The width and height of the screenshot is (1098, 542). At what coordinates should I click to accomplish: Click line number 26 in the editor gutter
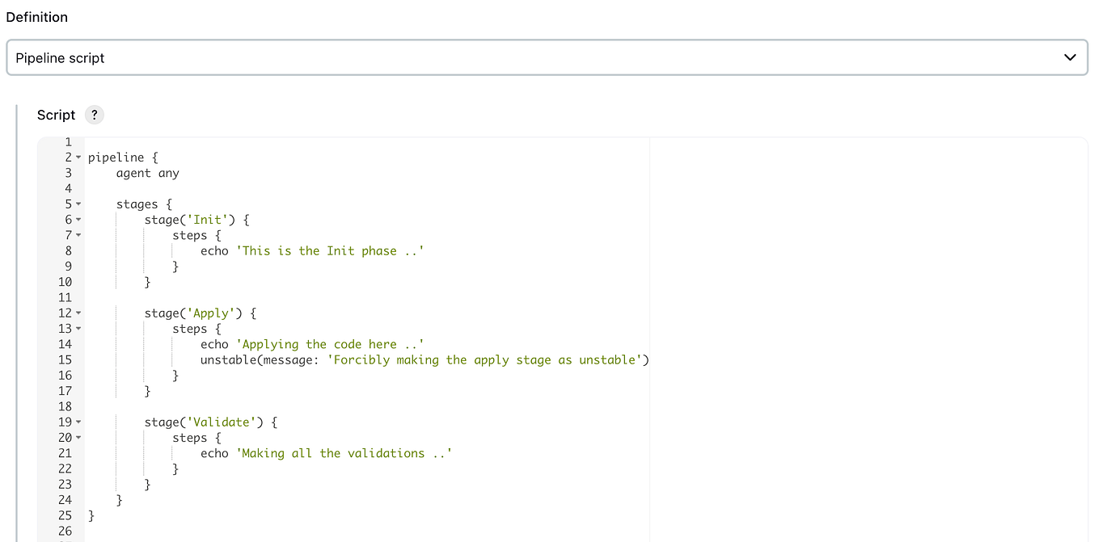tap(65, 531)
